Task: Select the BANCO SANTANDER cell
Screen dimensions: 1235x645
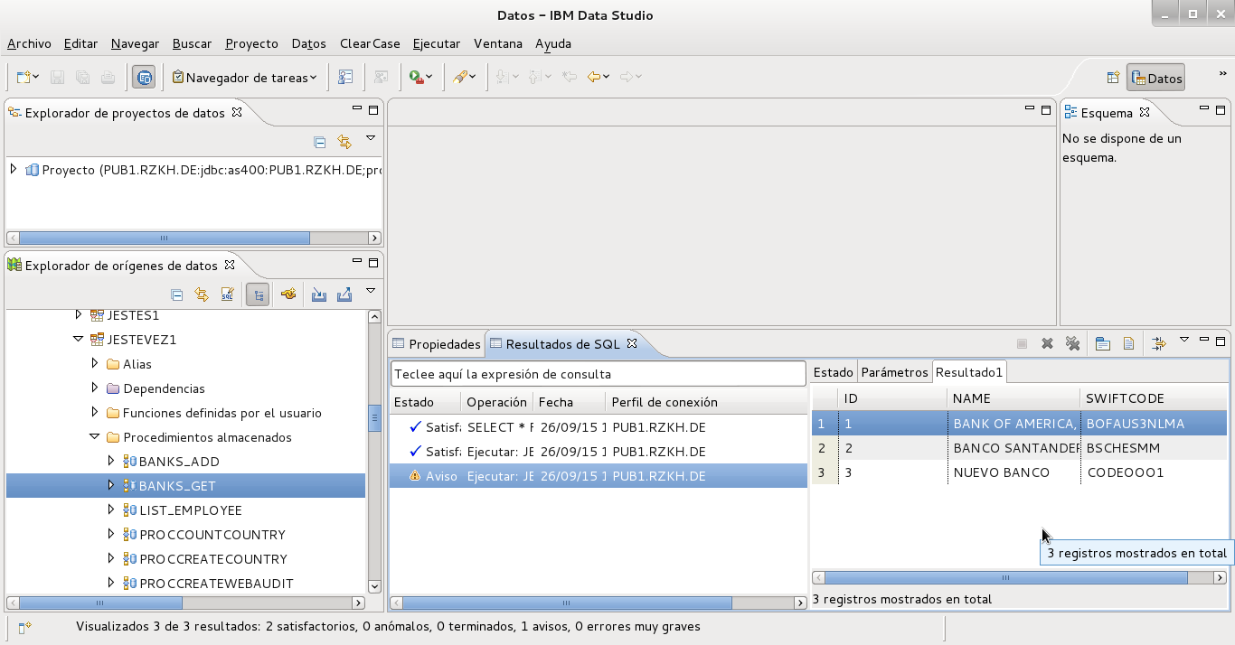Action: pos(1013,448)
